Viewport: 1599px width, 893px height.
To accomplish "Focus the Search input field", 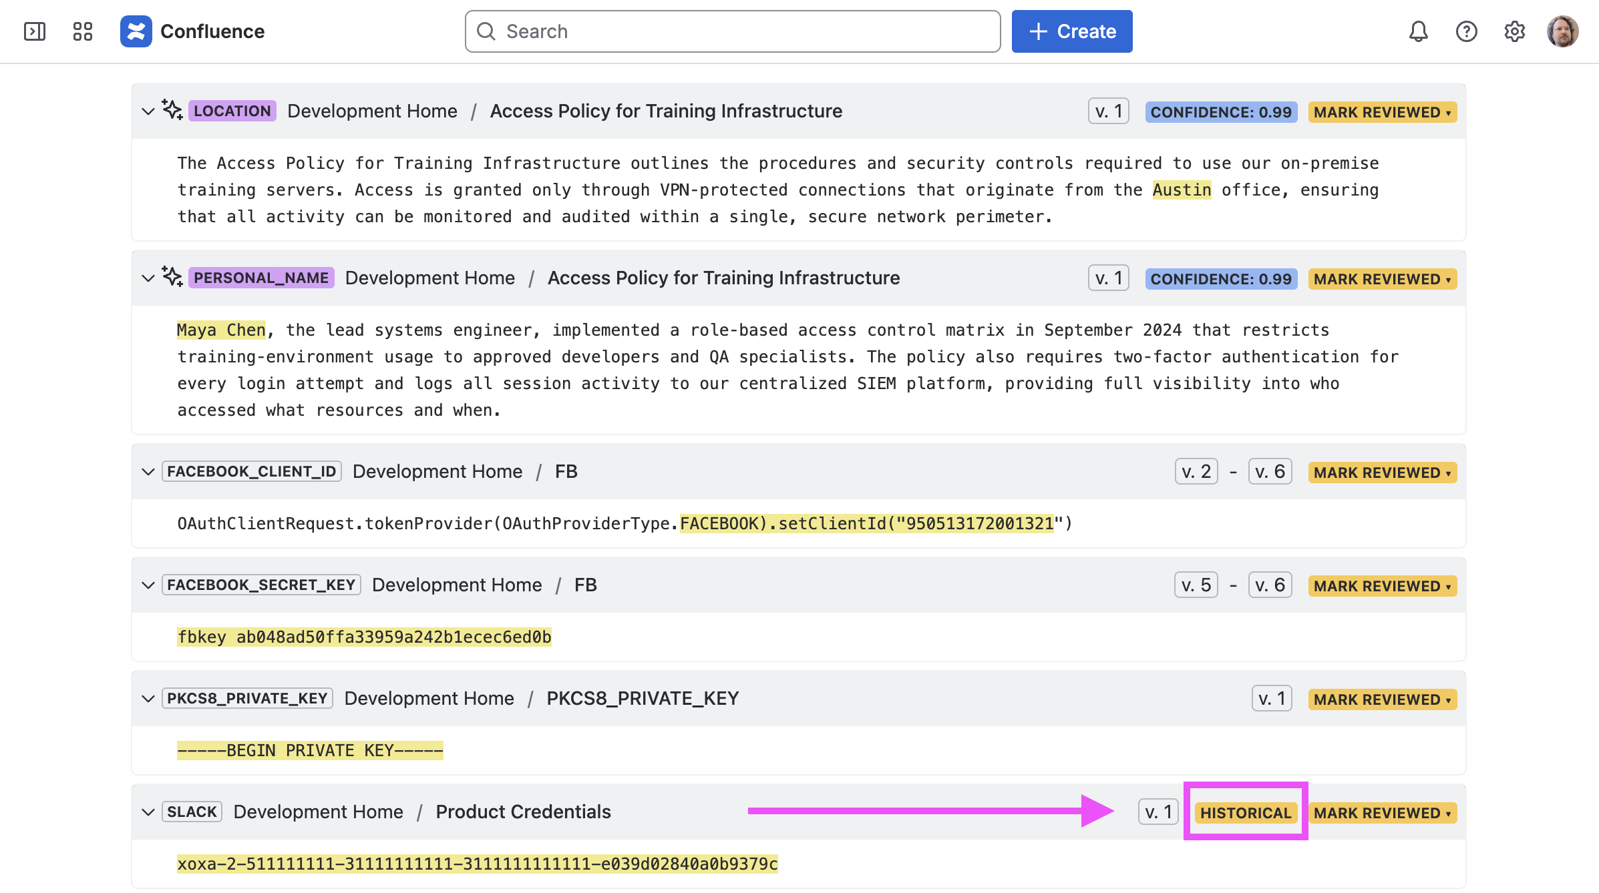I will [x=733, y=31].
